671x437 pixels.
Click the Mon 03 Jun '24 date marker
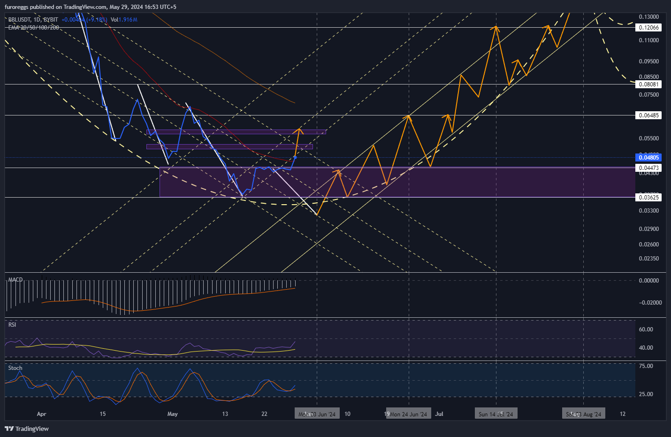pos(317,414)
